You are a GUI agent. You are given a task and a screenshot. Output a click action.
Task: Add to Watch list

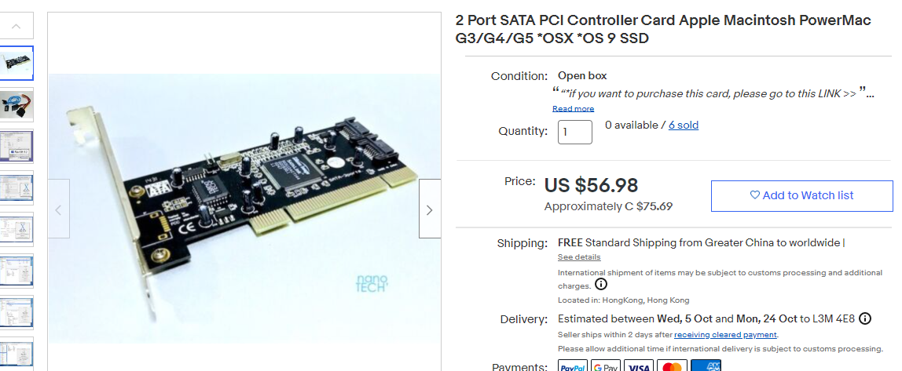[x=802, y=196]
